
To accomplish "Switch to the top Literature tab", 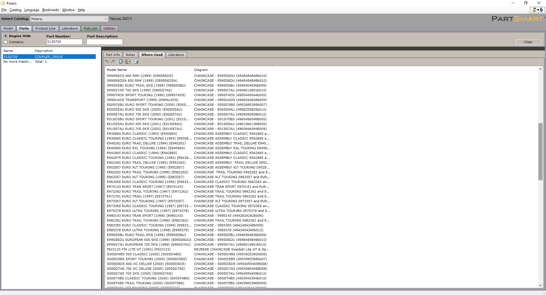I will click(70, 28).
